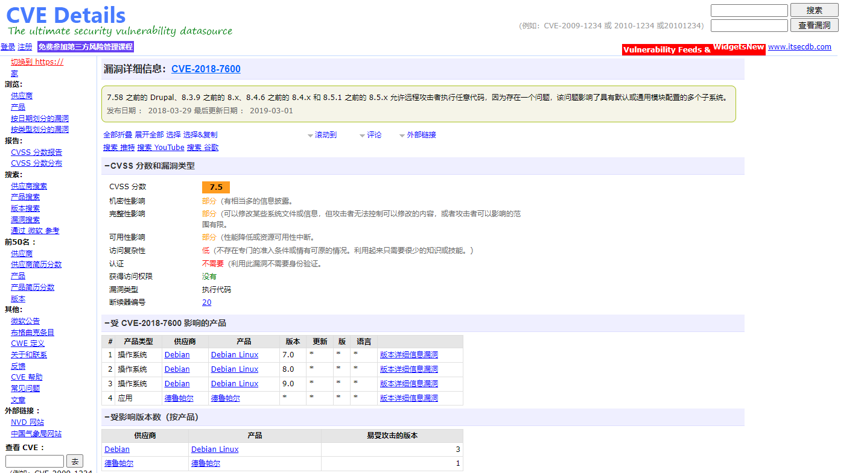
Task: Open CVE 帮助 in sidebar
Action: click(27, 377)
